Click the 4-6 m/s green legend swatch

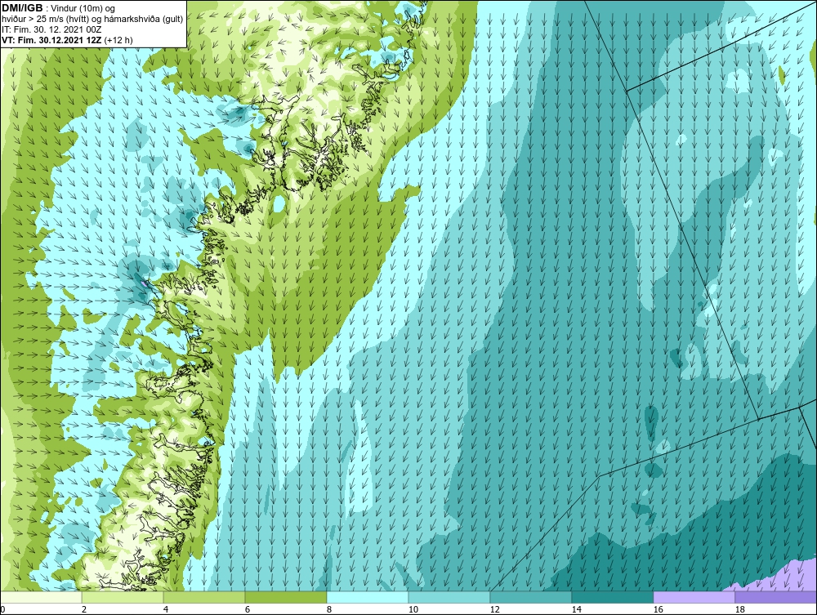[x=204, y=597]
